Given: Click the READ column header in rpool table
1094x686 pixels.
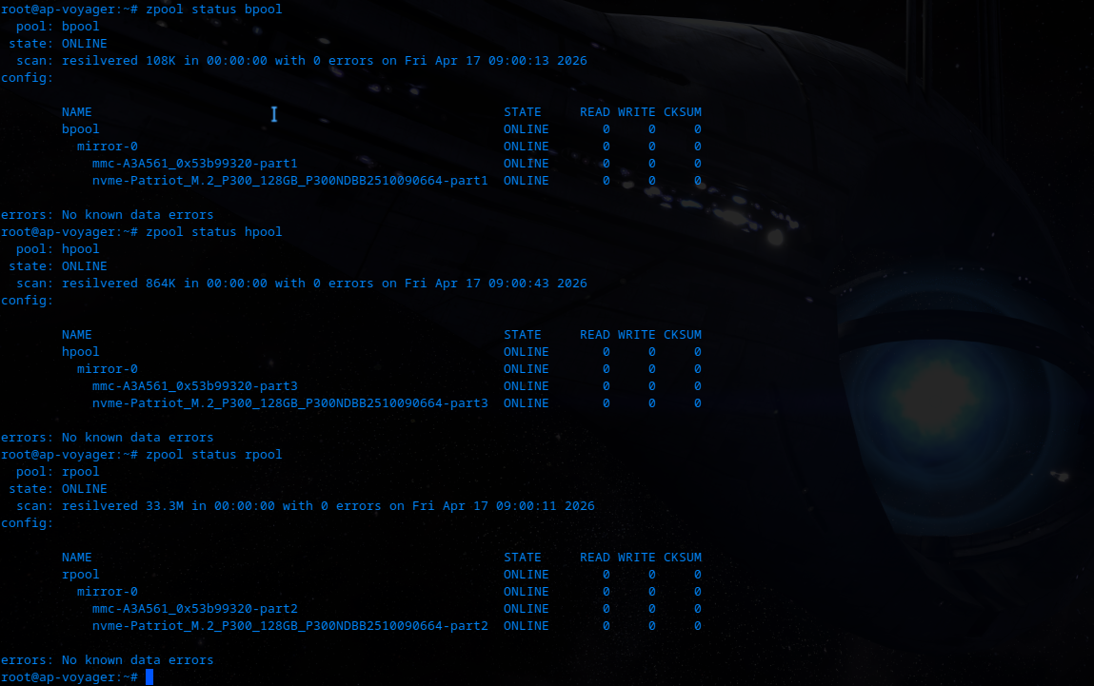Looking at the screenshot, I should pyautogui.click(x=594, y=558).
